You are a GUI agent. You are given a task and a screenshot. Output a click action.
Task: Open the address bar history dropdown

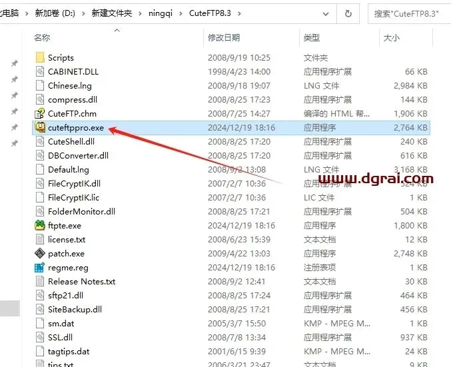pyautogui.click(x=326, y=13)
